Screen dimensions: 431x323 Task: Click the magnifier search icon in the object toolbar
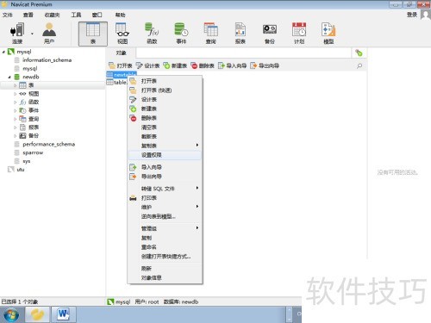click(x=359, y=66)
